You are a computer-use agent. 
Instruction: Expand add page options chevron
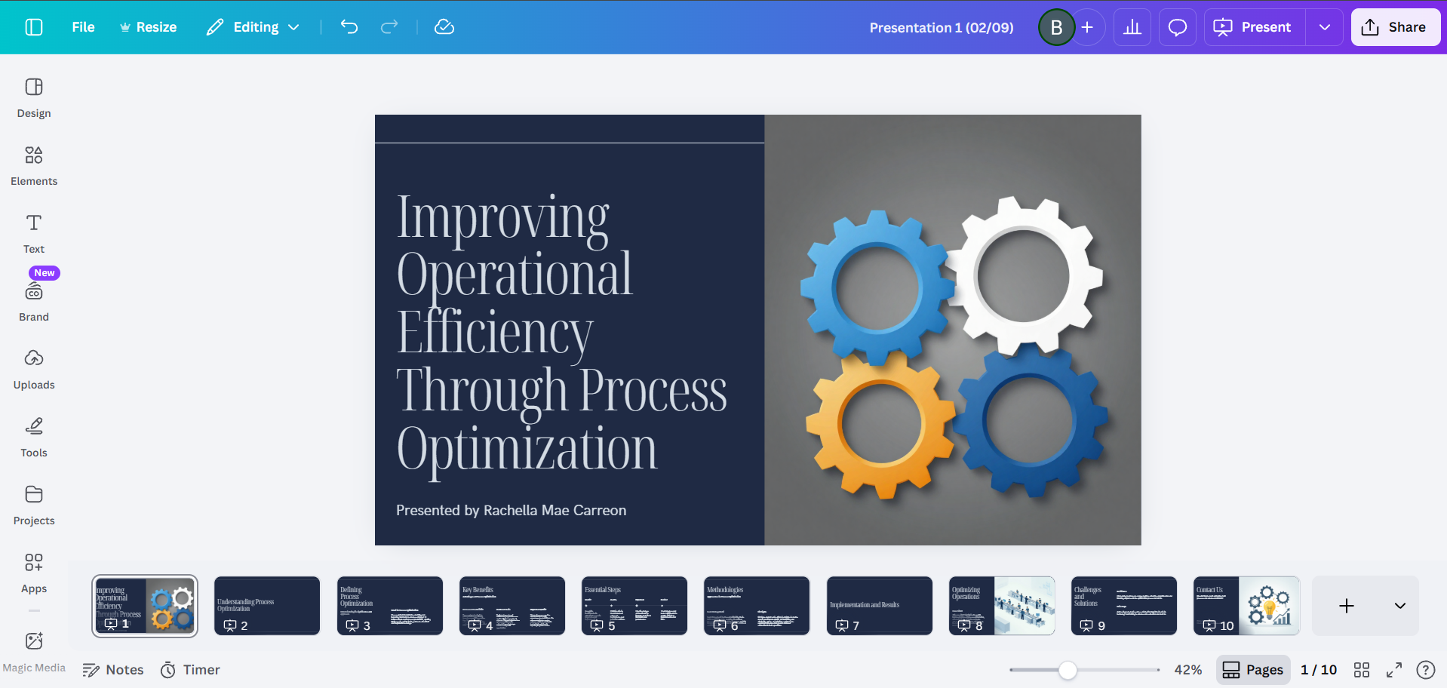[x=1400, y=606]
